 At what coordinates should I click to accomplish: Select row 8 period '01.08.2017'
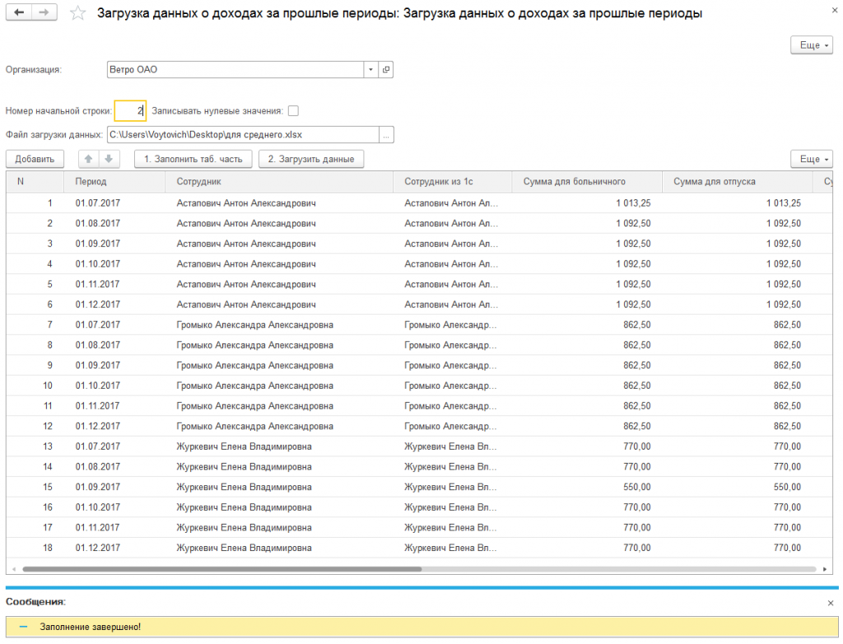pyautogui.click(x=98, y=345)
